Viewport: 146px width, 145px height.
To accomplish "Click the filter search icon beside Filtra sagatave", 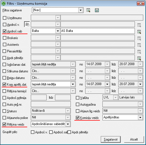I will 88,10.
